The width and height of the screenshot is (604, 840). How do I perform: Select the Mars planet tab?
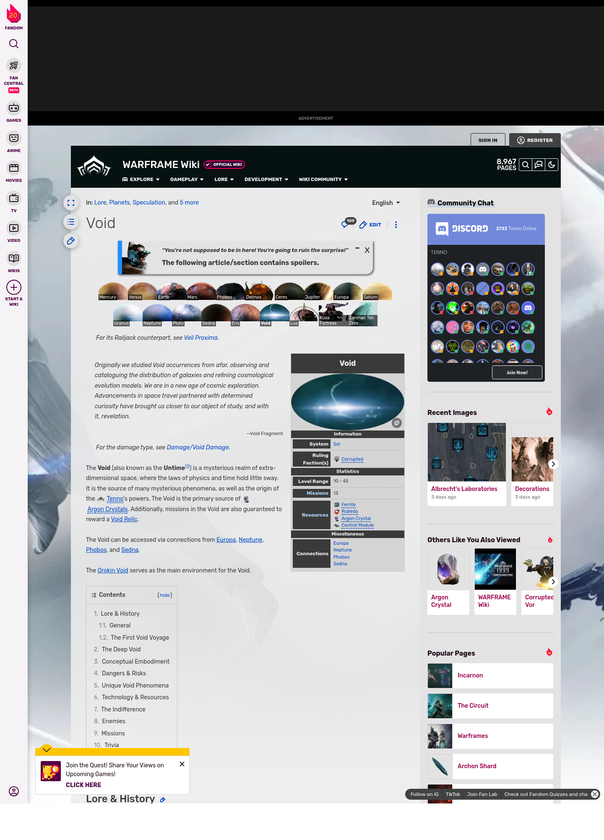(x=201, y=291)
